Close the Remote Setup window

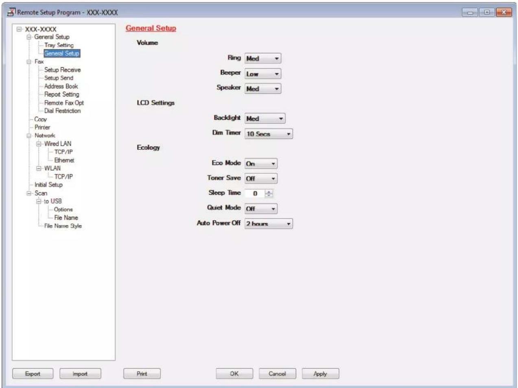pyautogui.click(x=504, y=12)
